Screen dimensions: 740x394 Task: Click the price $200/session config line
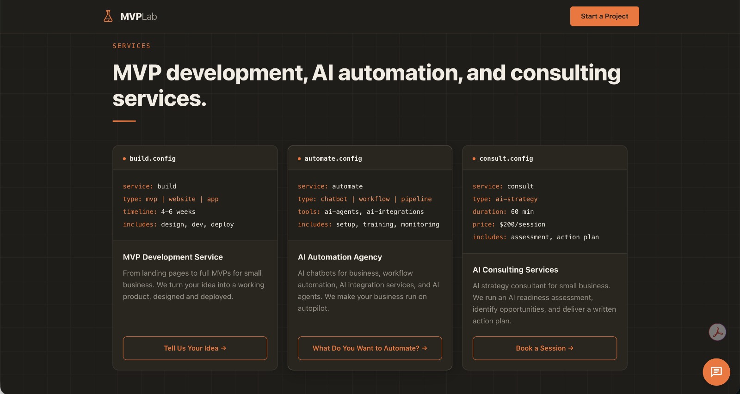pos(509,224)
